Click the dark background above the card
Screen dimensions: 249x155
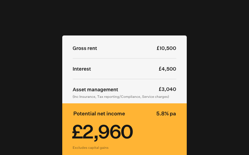(x=124, y=17)
